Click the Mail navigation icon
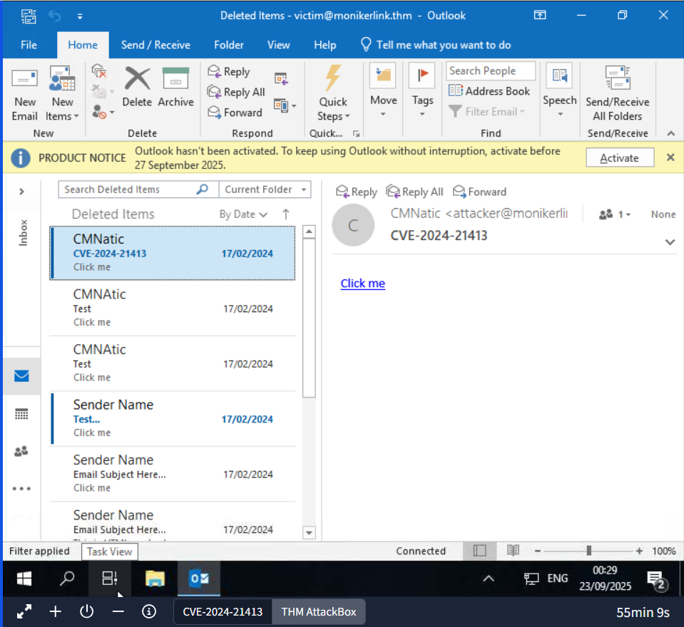The image size is (684, 627). 21,375
